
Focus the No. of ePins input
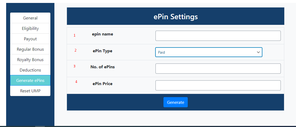218,69
